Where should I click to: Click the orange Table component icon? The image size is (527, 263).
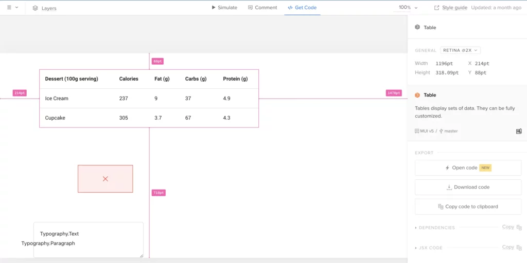(417, 95)
